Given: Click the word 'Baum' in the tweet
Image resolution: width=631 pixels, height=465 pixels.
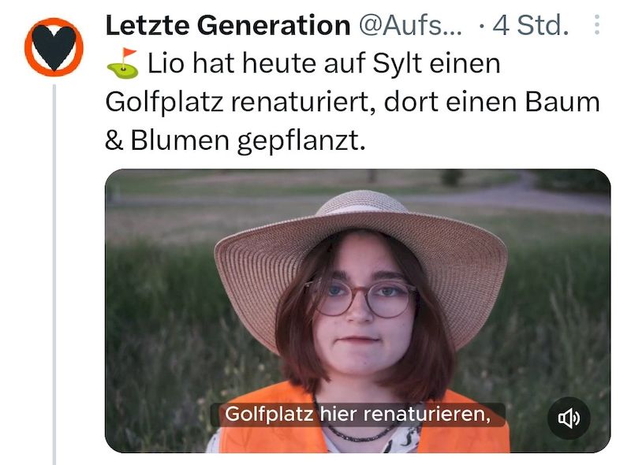Looking at the screenshot, I should 562,102.
